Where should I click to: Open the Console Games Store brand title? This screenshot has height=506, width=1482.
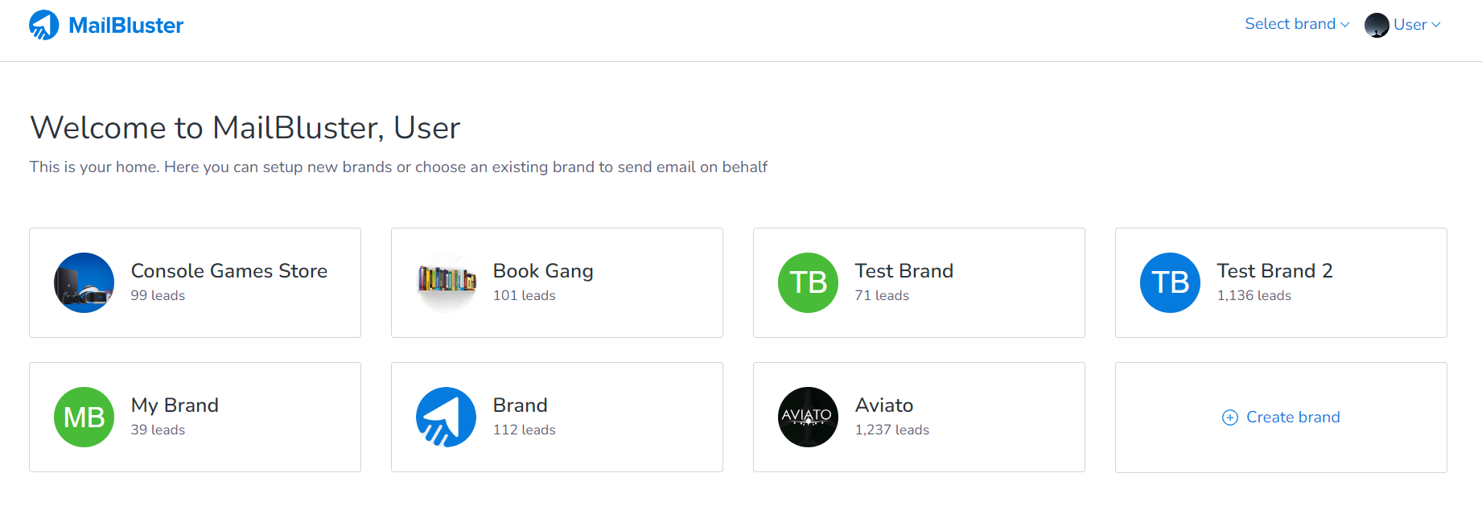pyautogui.click(x=228, y=271)
